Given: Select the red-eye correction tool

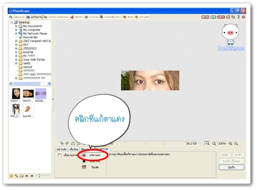Looking at the screenshot, I should (93, 155).
